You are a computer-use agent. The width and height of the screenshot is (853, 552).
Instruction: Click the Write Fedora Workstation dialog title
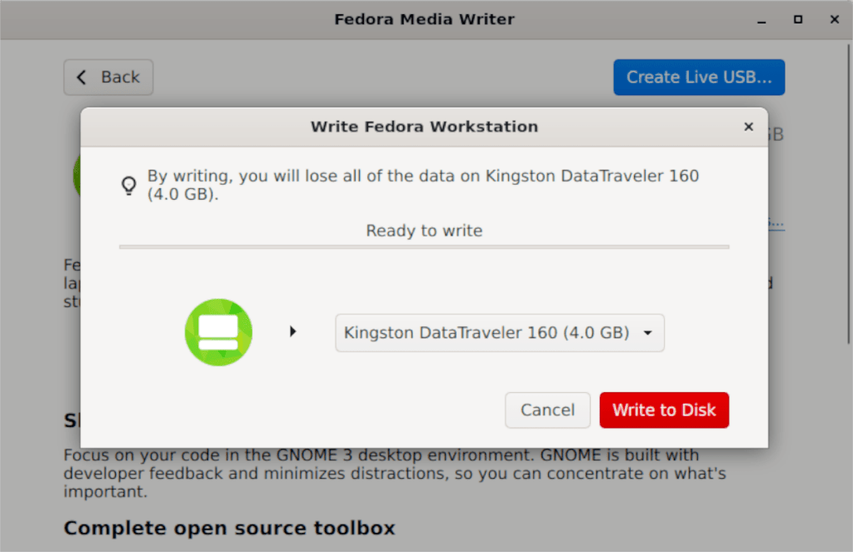pos(424,127)
